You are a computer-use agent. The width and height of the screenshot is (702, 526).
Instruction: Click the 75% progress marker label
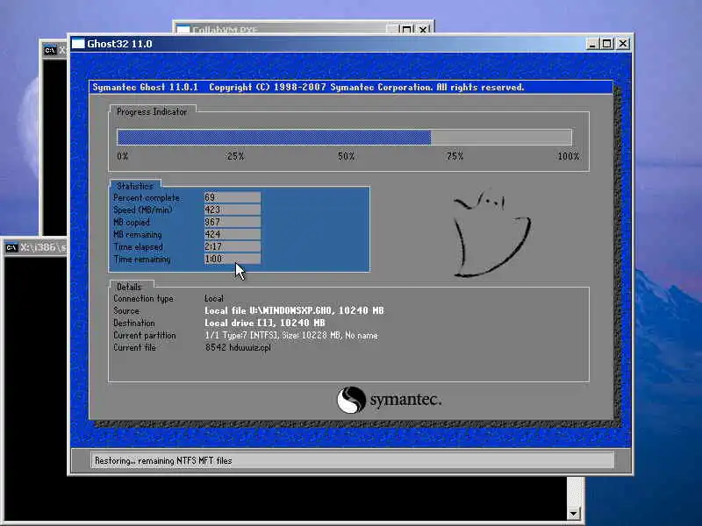point(455,156)
